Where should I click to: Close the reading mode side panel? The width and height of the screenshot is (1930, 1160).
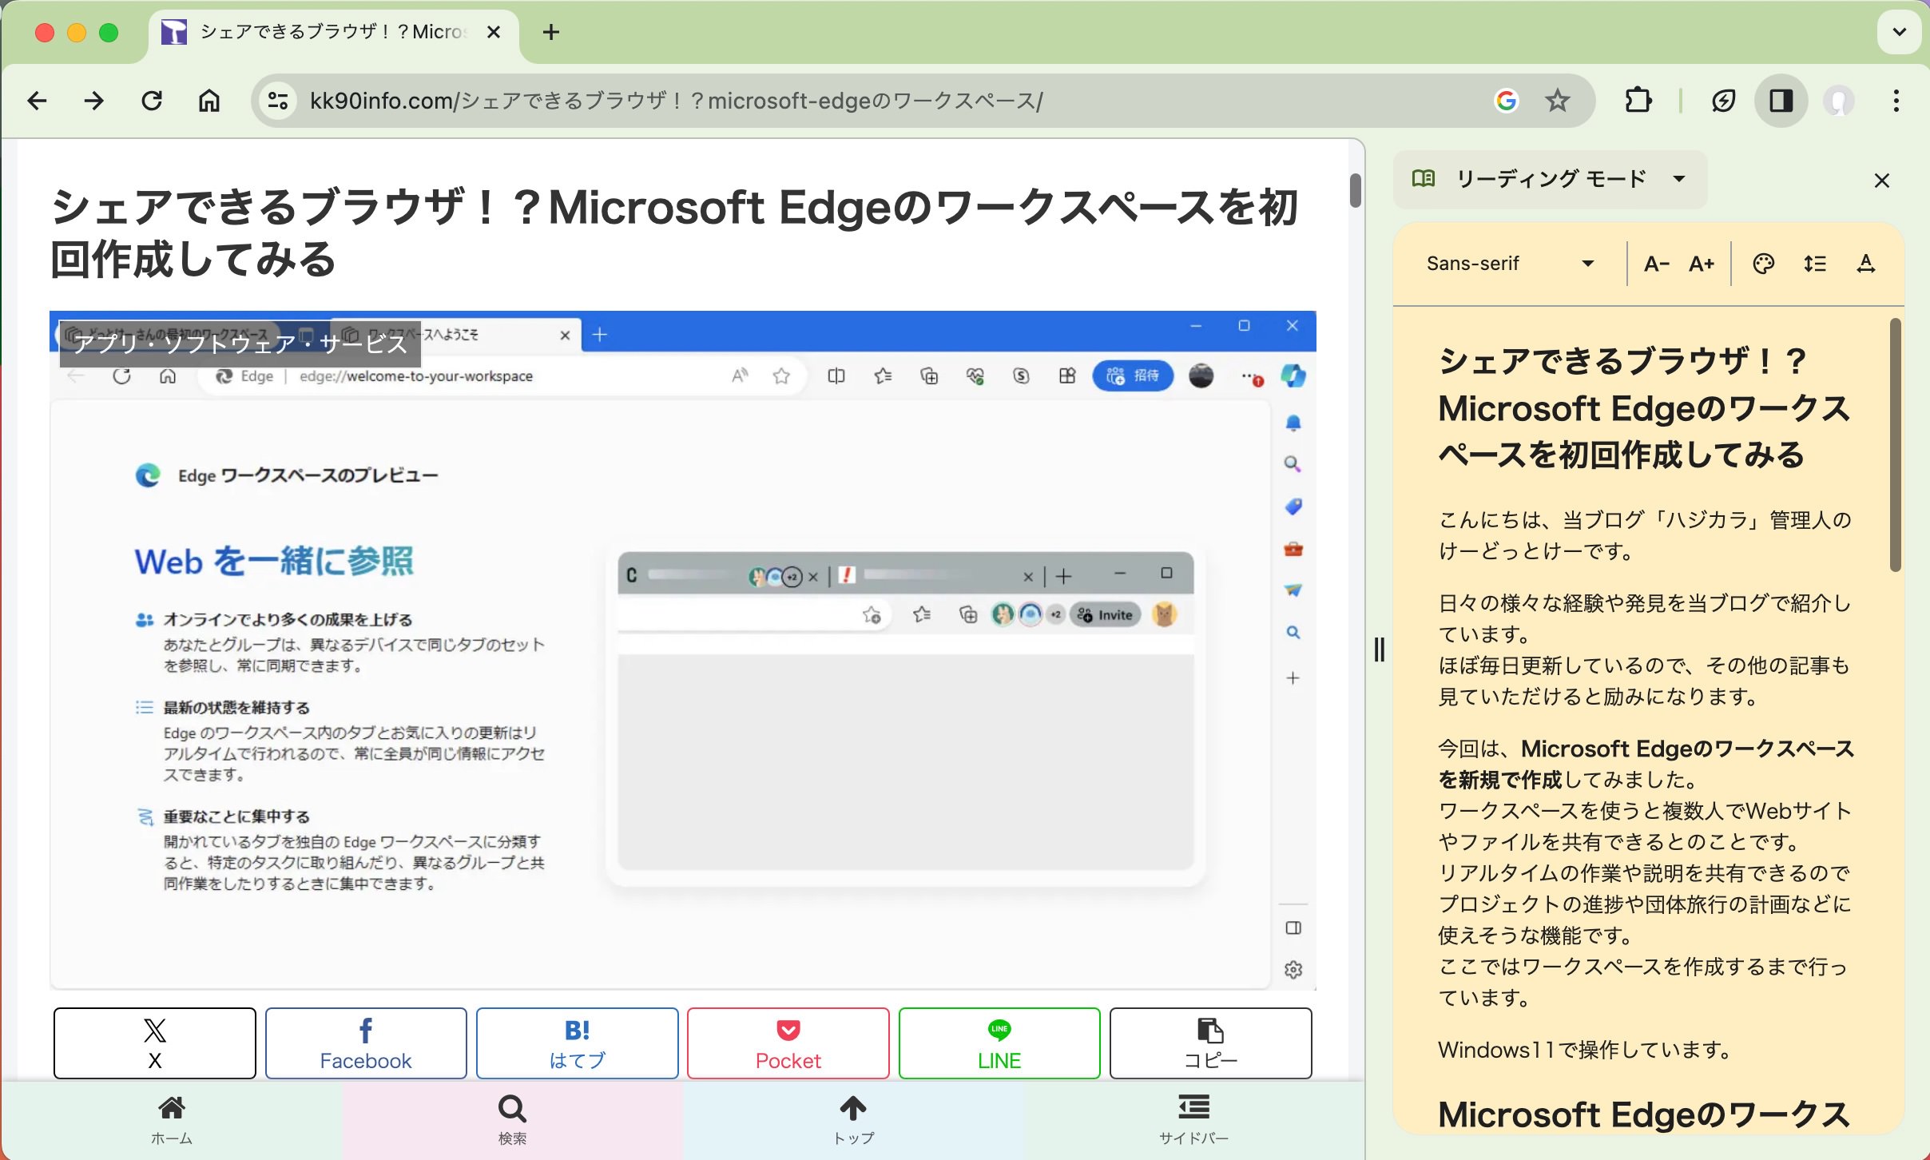(x=1882, y=181)
